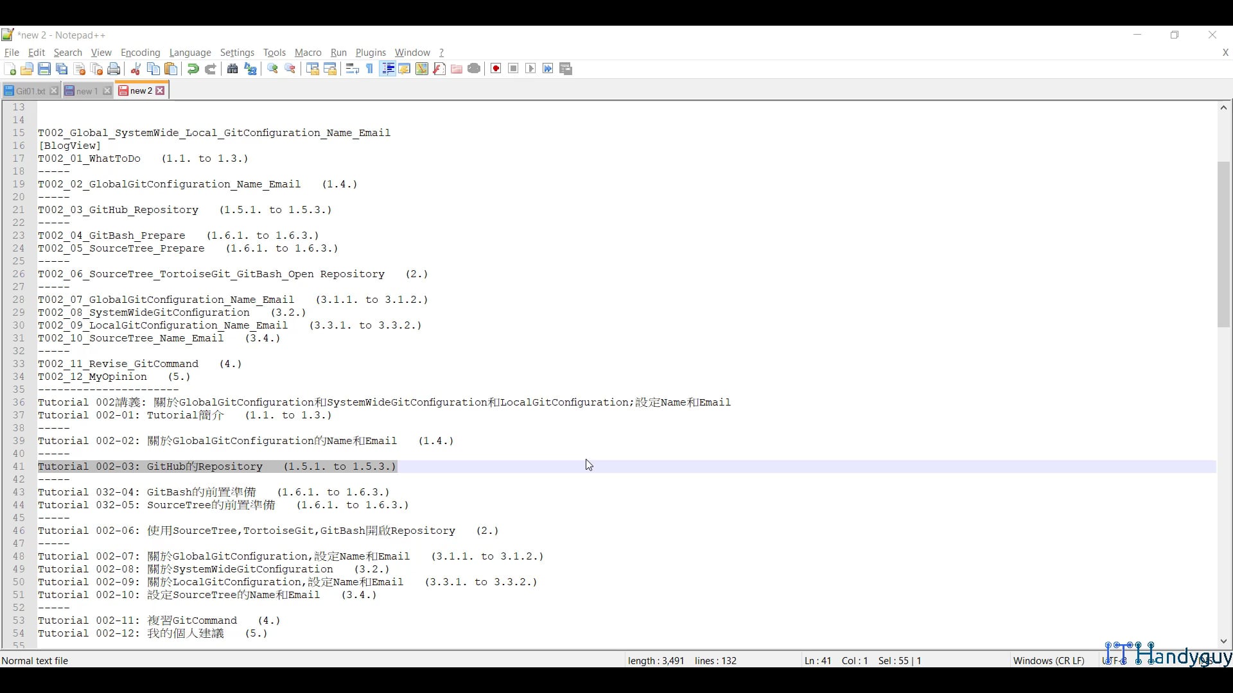Undo the last edit
The height and width of the screenshot is (693, 1233).
click(193, 69)
